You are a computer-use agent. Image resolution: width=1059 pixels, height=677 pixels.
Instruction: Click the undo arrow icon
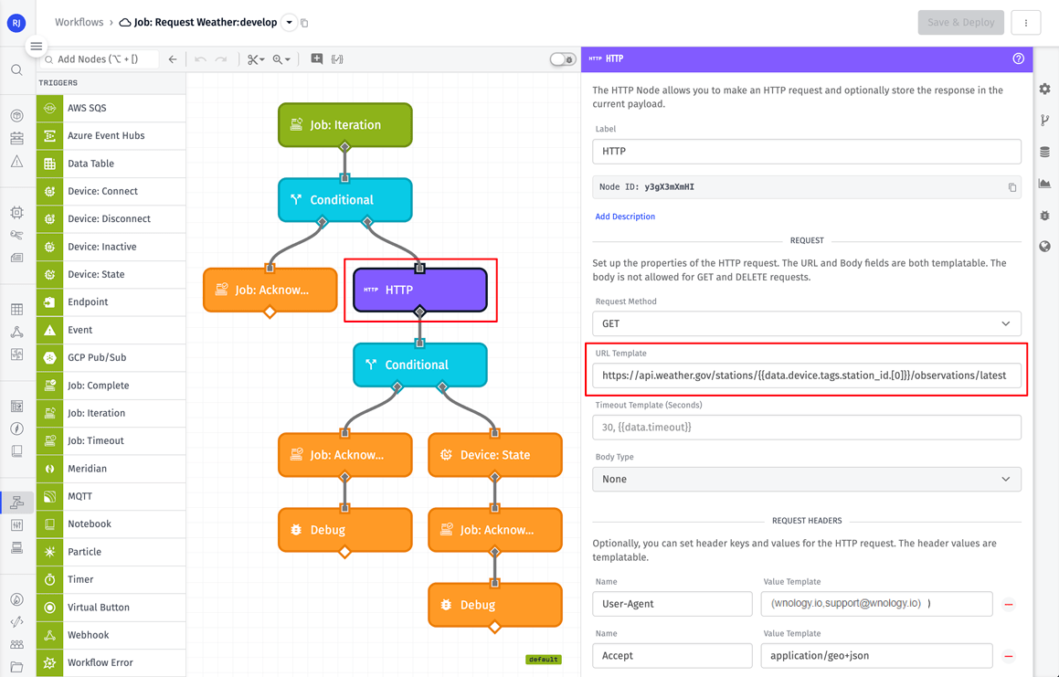(x=200, y=59)
